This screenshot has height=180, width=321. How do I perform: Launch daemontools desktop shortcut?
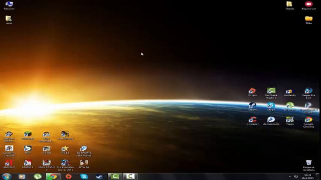(x=271, y=121)
